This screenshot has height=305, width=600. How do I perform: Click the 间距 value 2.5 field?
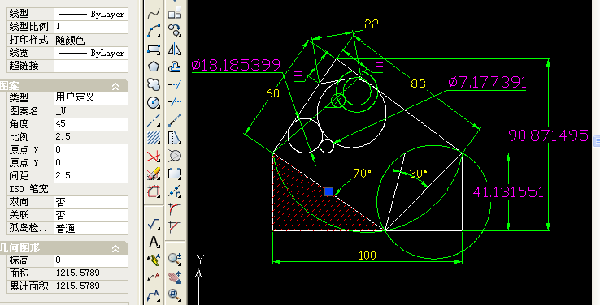click(91, 176)
